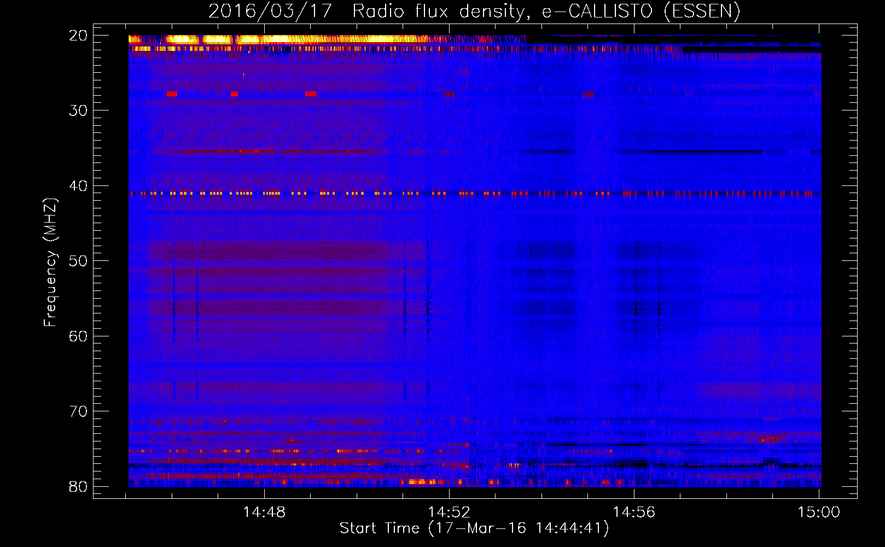Click the "Start Time (17-Mar-16 14:44:41)" x-axis label
Screen dimensions: 885x547
[x=474, y=528]
